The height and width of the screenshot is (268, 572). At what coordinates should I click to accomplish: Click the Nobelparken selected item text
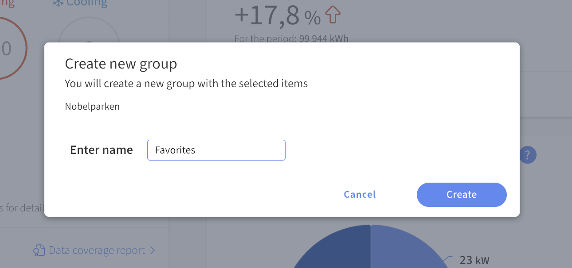[92, 107]
